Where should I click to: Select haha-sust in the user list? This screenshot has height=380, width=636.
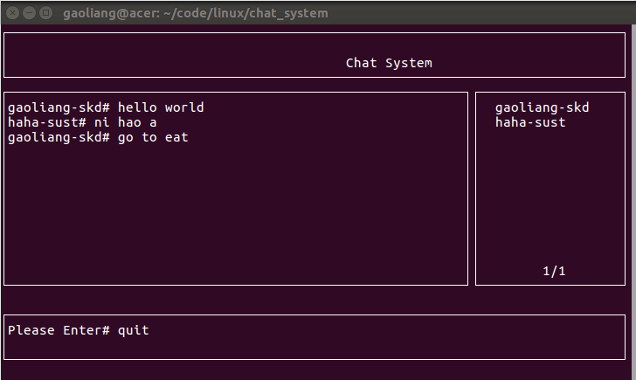point(530,122)
